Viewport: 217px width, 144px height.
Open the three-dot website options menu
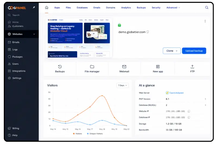pyautogui.click(x=205, y=21)
